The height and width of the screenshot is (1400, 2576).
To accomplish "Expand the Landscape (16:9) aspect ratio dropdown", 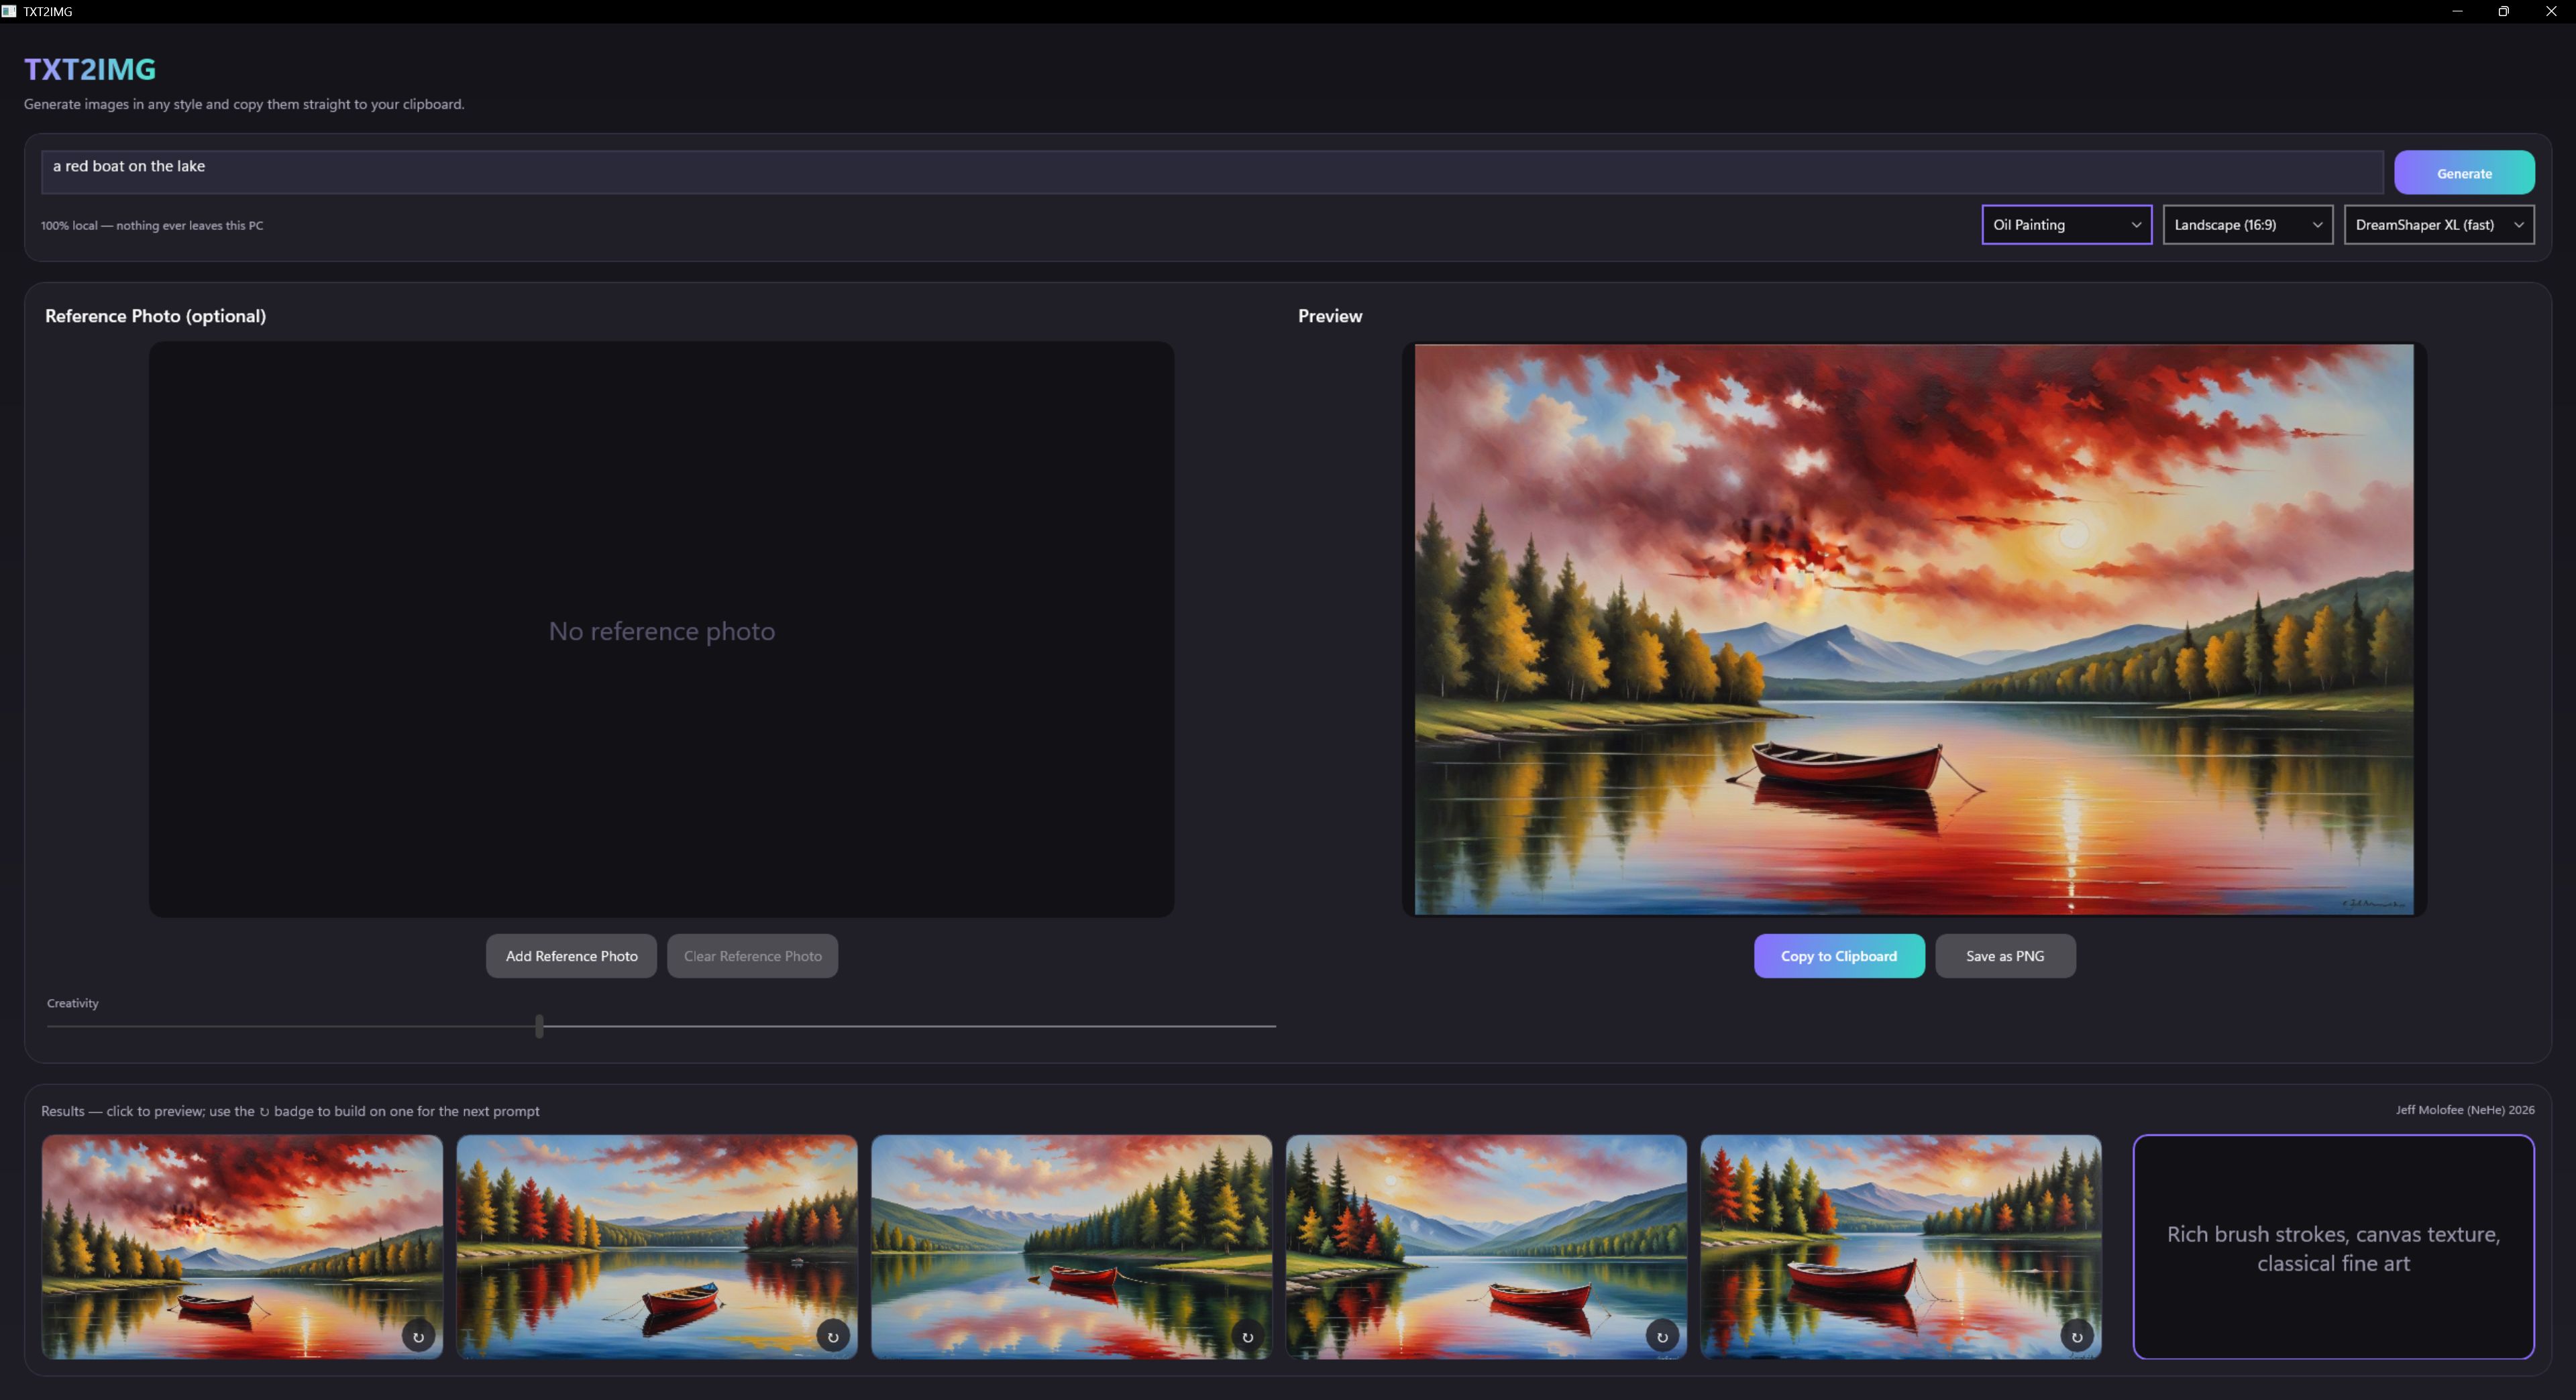I will click(x=2247, y=225).
